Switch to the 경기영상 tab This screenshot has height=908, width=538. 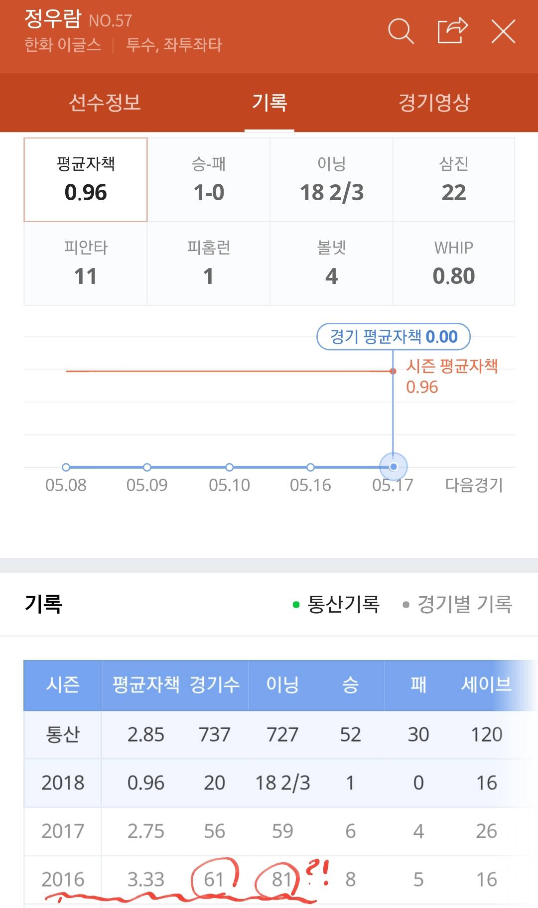434,103
